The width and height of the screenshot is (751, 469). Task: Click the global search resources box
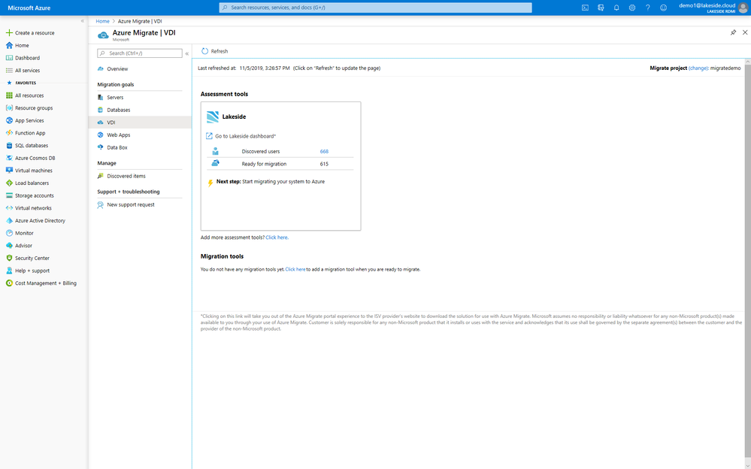pyautogui.click(x=375, y=8)
